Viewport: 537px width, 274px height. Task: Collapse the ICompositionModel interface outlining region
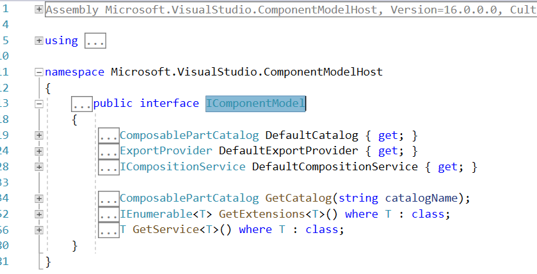39,104
